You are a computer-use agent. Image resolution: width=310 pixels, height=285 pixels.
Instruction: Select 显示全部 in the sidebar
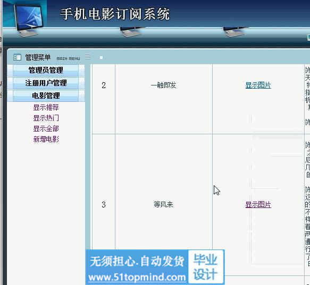(x=46, y=128)
